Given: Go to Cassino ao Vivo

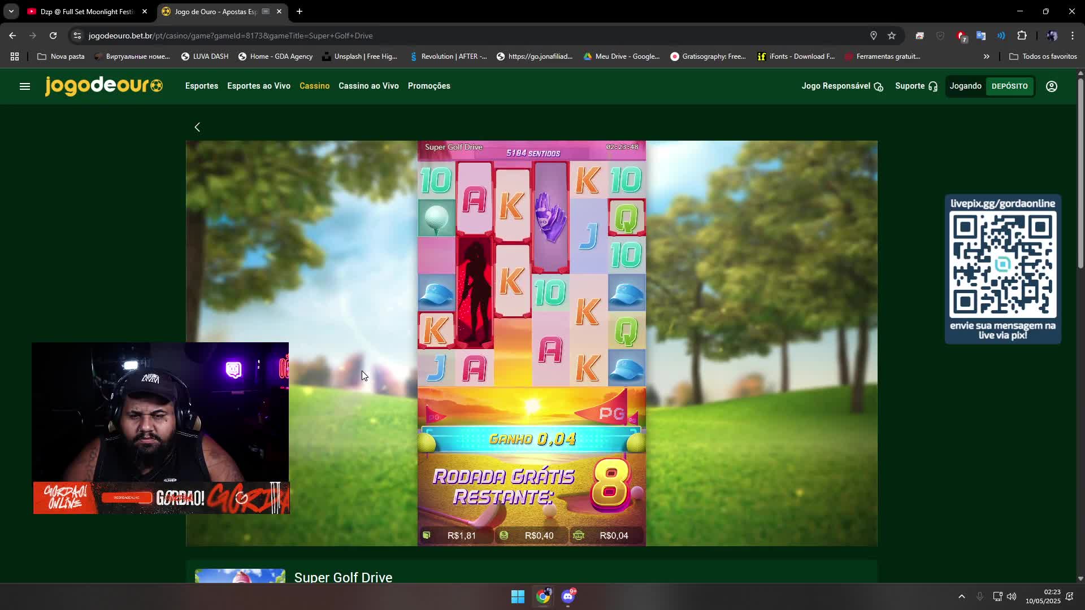Looking at the screenshot, I should coord(368,86).
